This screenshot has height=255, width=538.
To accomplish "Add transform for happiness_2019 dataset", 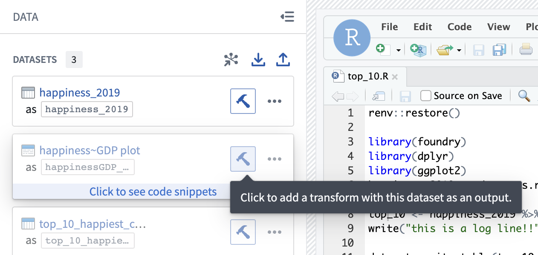I will click(243, 101).
